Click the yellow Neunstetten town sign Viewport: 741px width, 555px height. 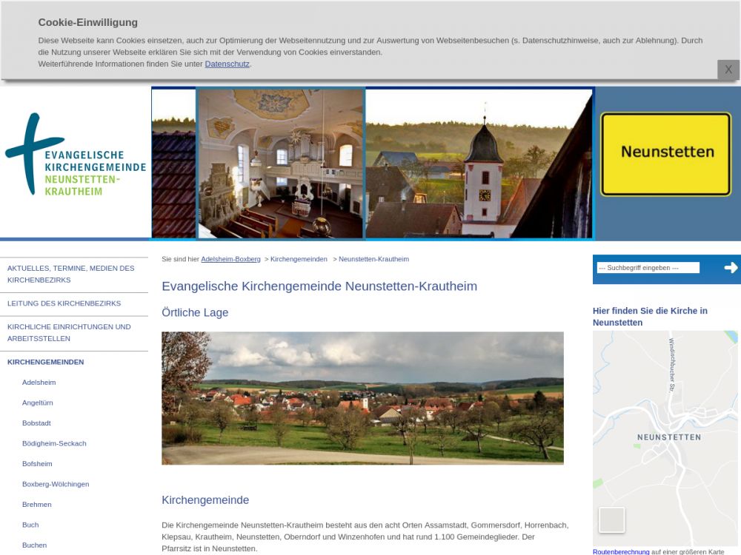click(x=665, y=153)
